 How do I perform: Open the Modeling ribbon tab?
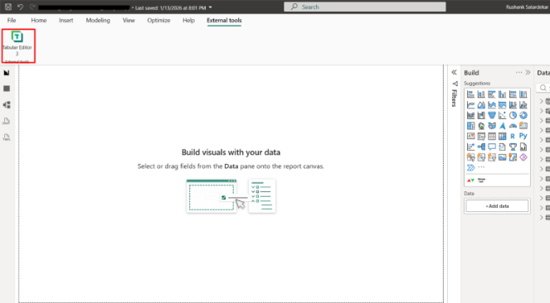(98, 21)
